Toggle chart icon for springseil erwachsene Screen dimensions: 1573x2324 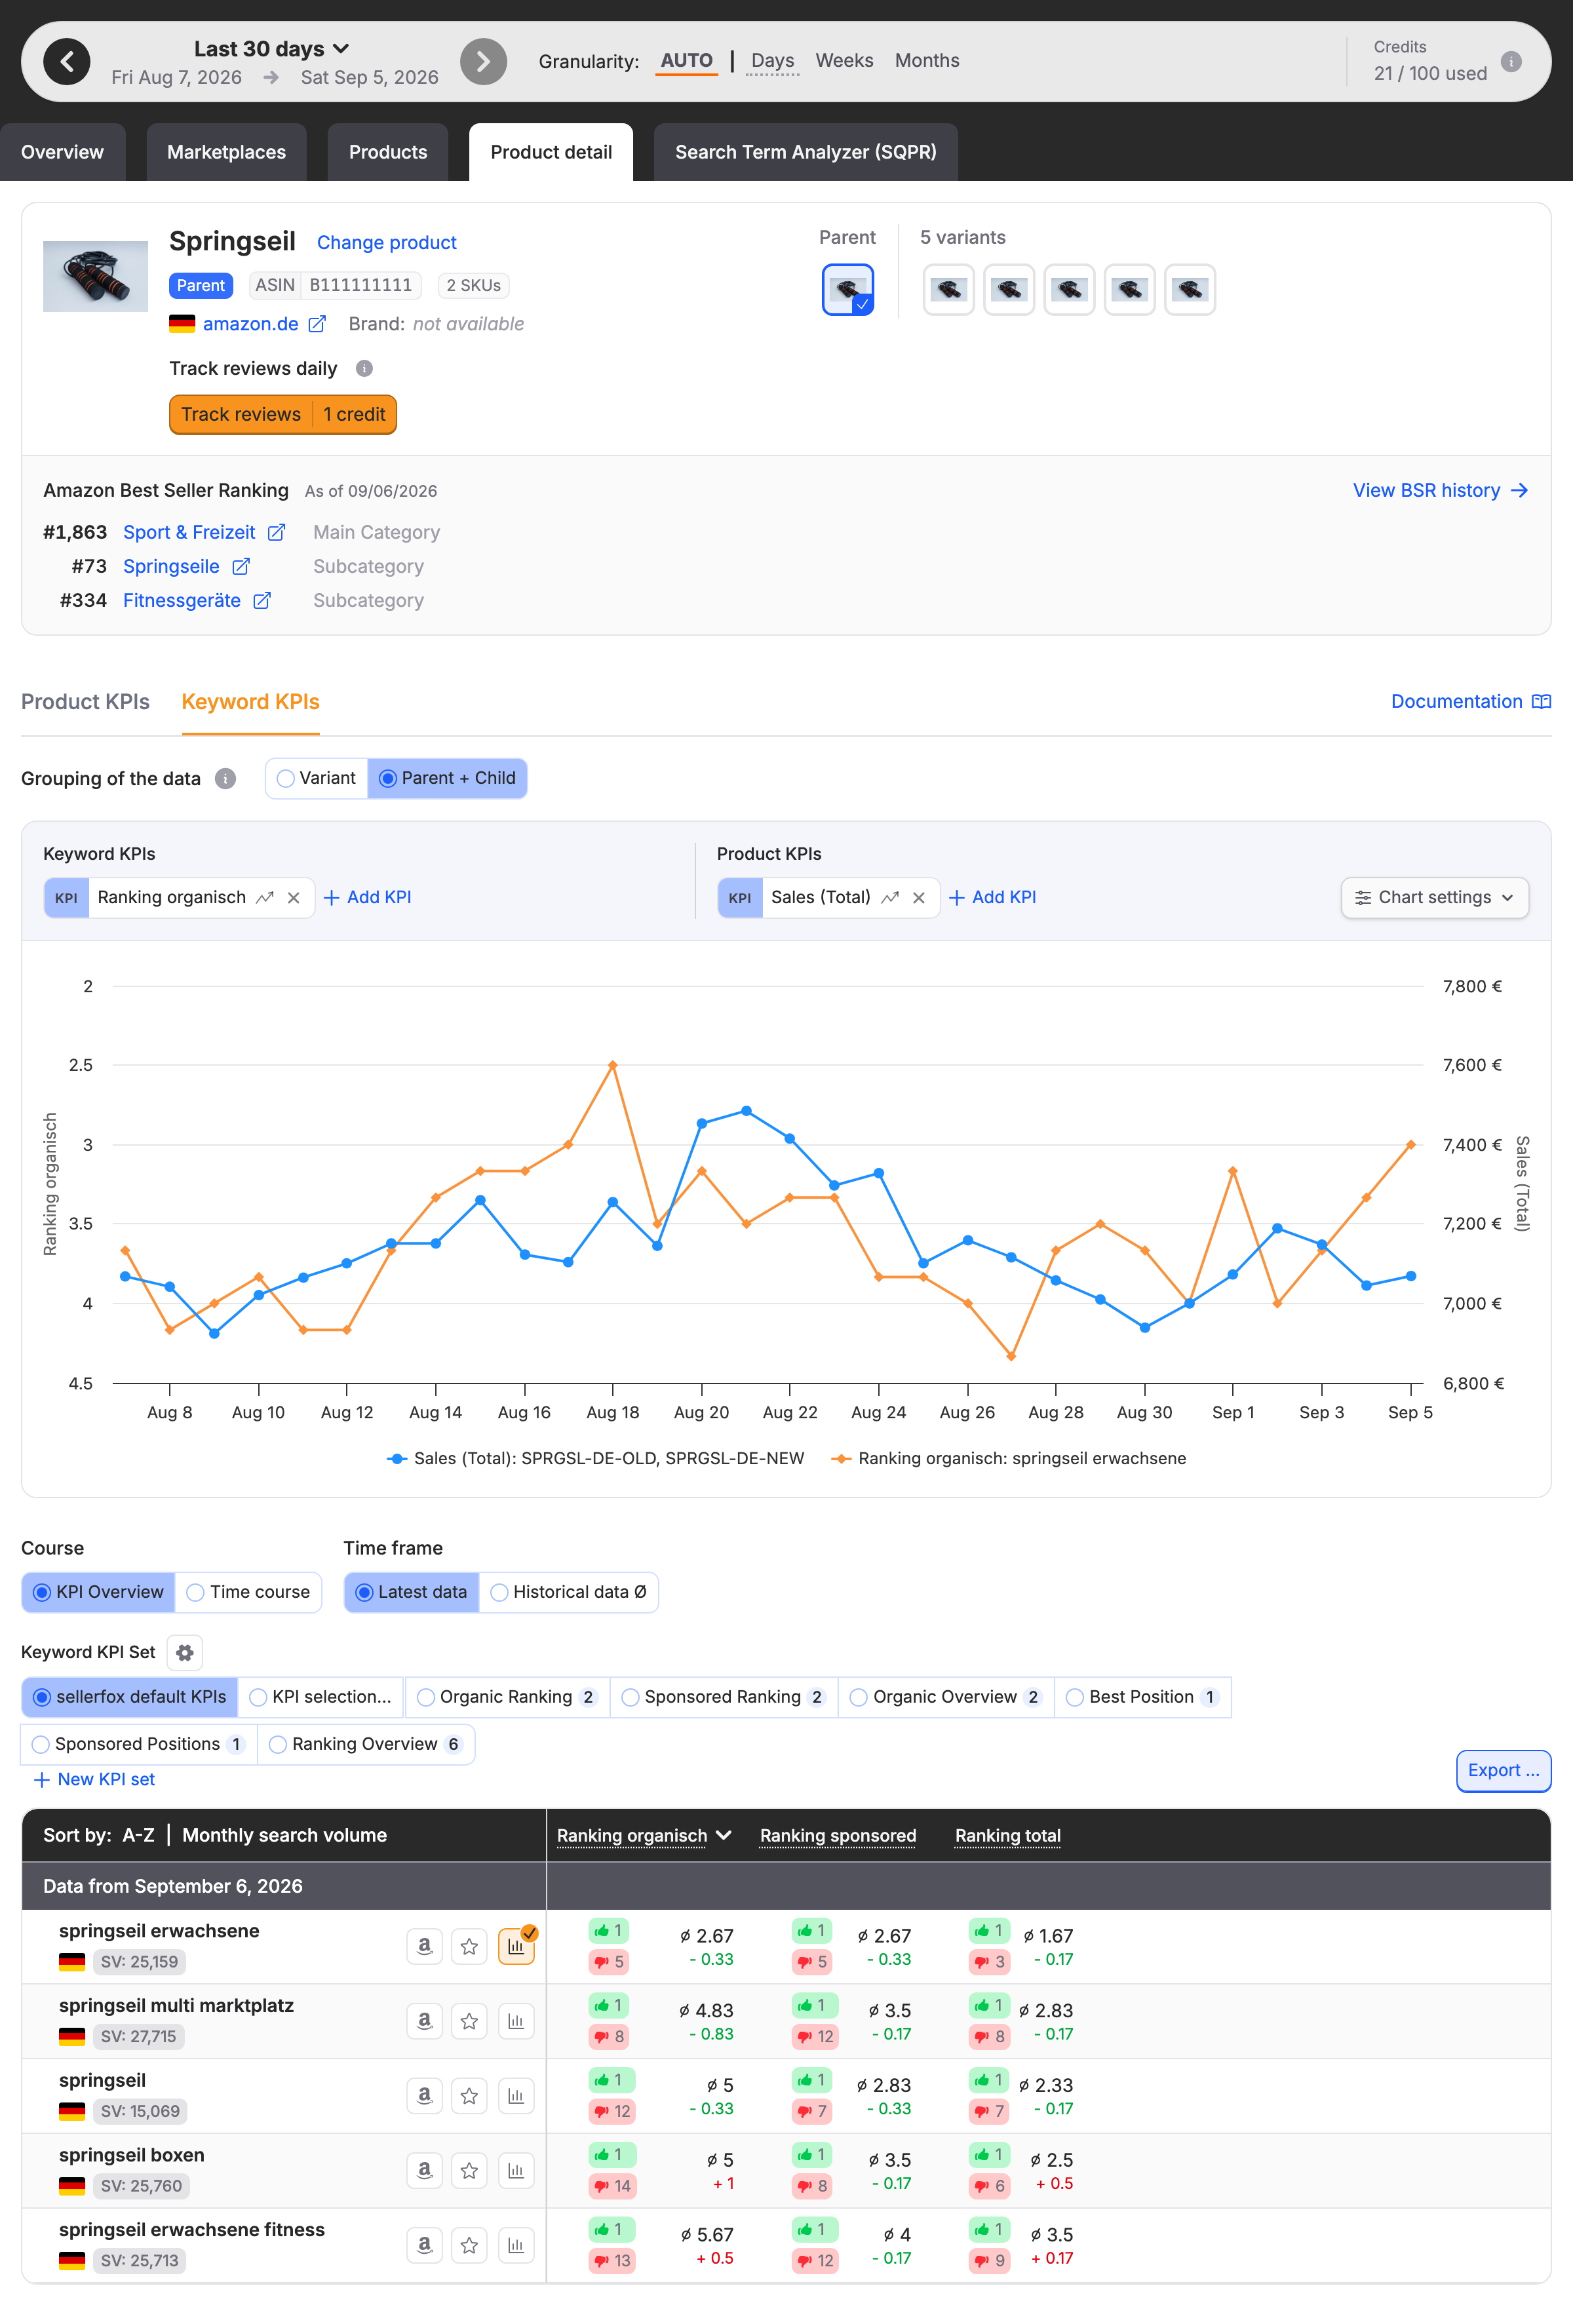(x=516, y=1946)
